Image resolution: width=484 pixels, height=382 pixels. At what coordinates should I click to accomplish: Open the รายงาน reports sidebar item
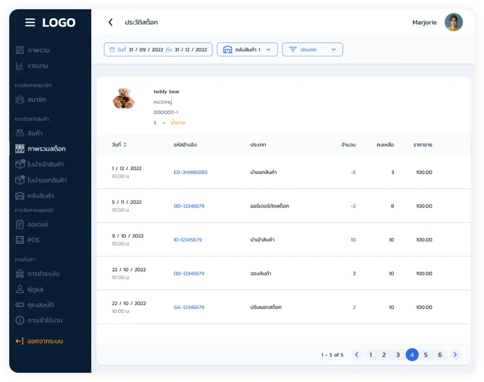coord(32,66)
